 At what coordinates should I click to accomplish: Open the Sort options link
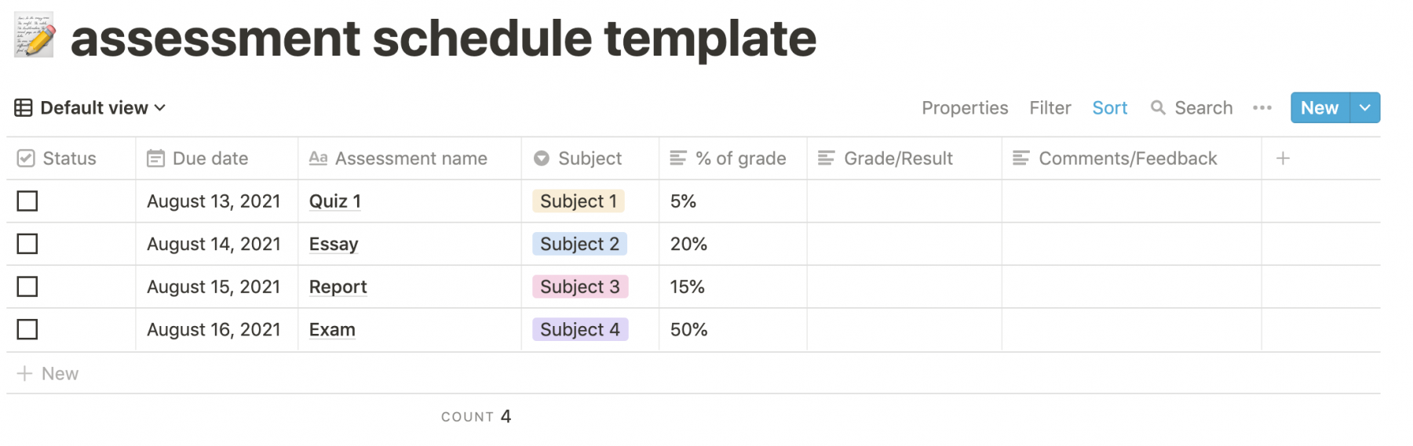[x=1110, y=108]
